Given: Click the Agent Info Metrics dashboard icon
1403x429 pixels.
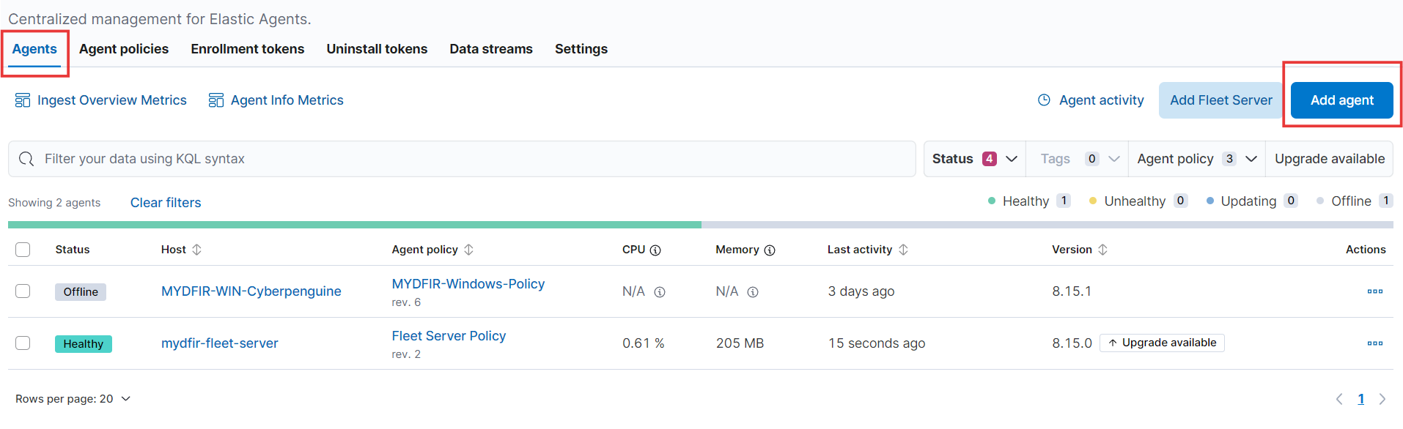Looking at the screenshot, I should (216, 100).
